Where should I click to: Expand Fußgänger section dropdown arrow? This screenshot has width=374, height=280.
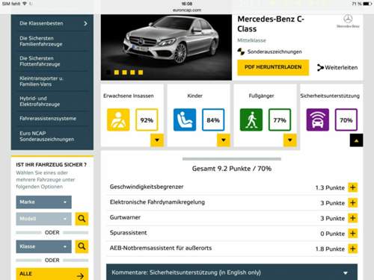pyautogui.click(x=290, y=140)
